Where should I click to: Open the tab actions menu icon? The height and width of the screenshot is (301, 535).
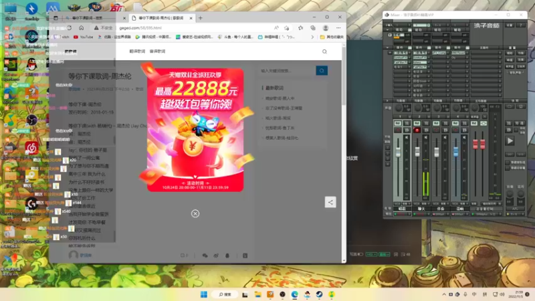pyautogui.click(x=56, y=18)
